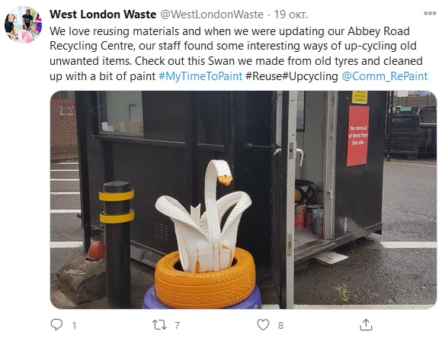Click the retweet count number 7
442x338 pixels.
177,326
